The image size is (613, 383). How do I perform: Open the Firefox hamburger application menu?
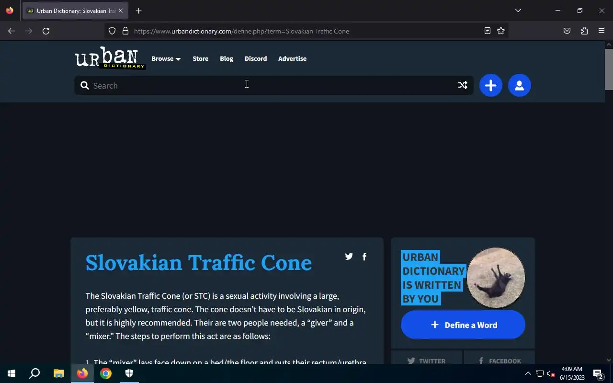point(602,31)
